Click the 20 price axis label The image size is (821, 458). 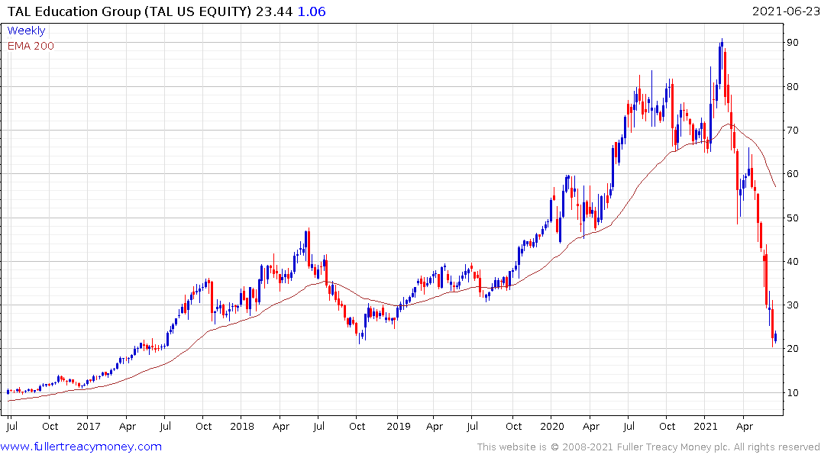(x=792, y=349)
